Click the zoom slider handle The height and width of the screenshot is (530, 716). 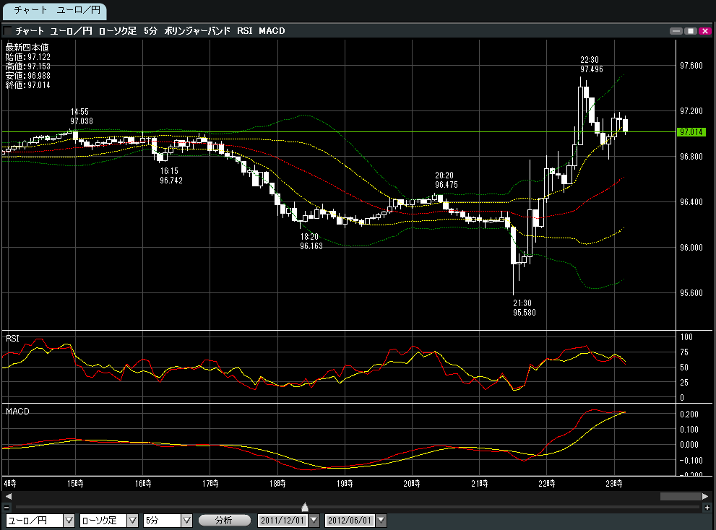click(x=305, y=508)
